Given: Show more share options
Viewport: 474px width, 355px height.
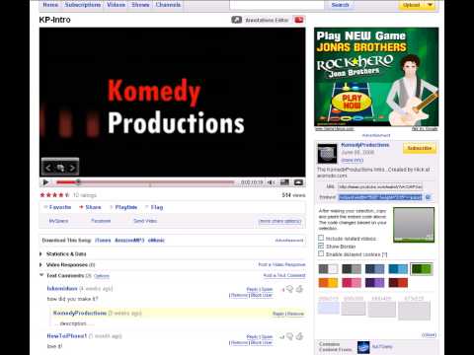Looking at the screenshot, I should pyautogui.click(x=279, y=221).
